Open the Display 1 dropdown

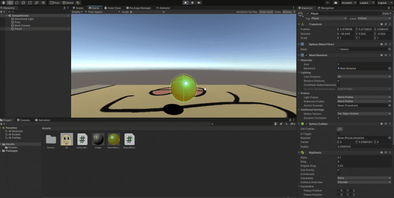pyautogui.click(x=79, y=12)
